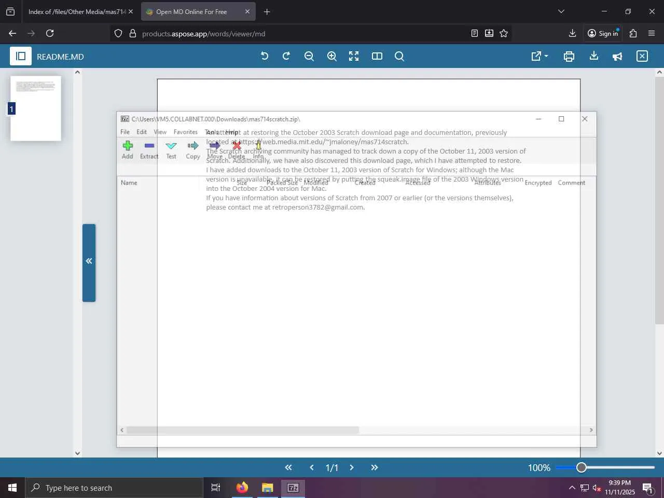Zoom in with the plus magnifier icon

click(332, 56)
